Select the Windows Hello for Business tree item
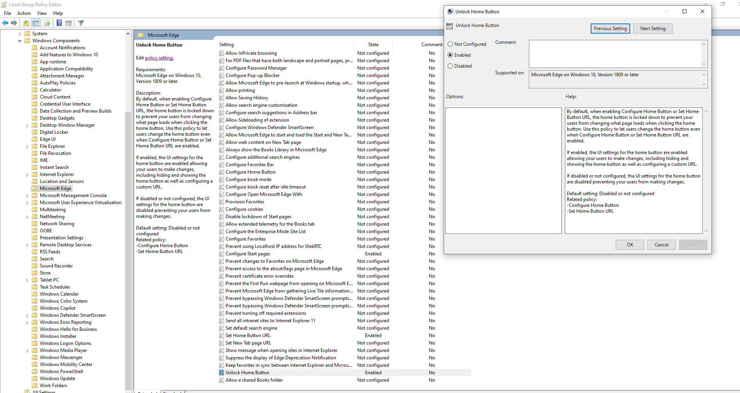 pos(68,329)
